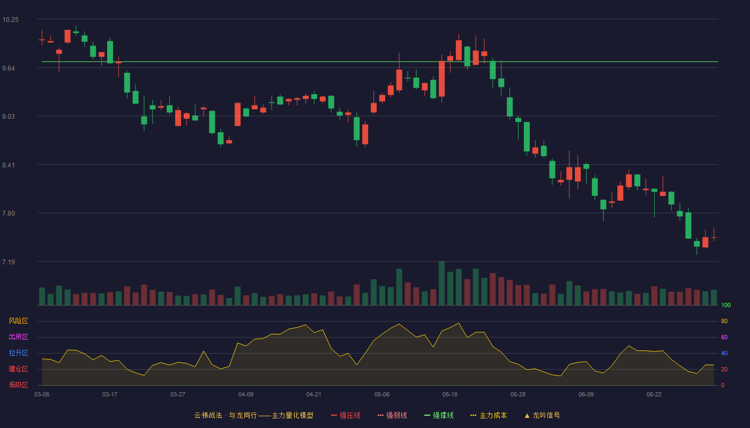Click the 龙吟信号 triangle legend icon

(x=527, y=415)
